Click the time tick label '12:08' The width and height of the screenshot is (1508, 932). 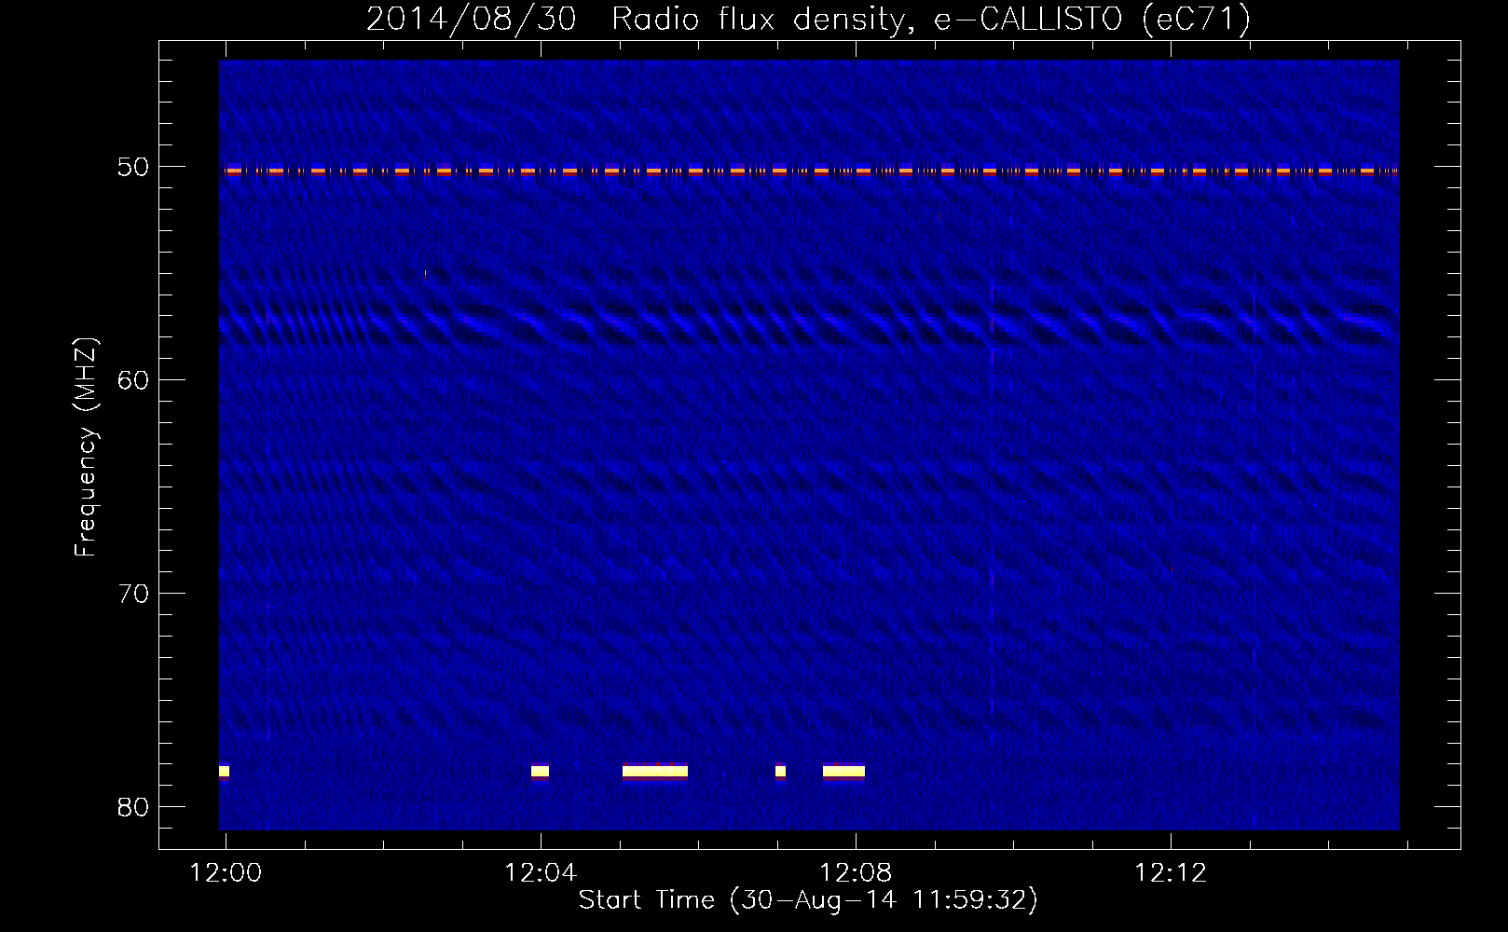pyautogui.click(x=856, y=872)
